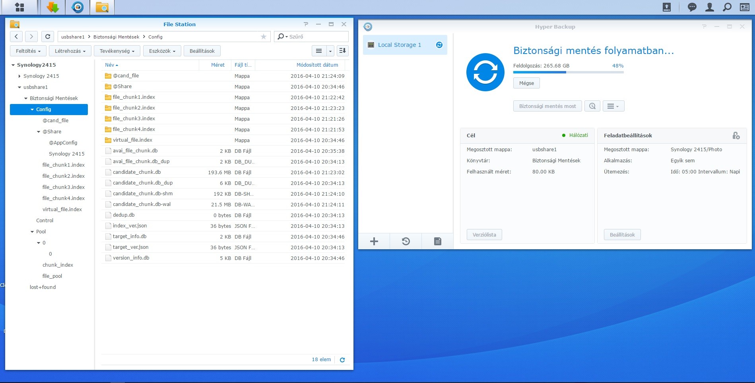The height and width of the screenshot is (383, 755).
Task: Collapse the usbshare1 tree node
Action: (x=19, y=87)
